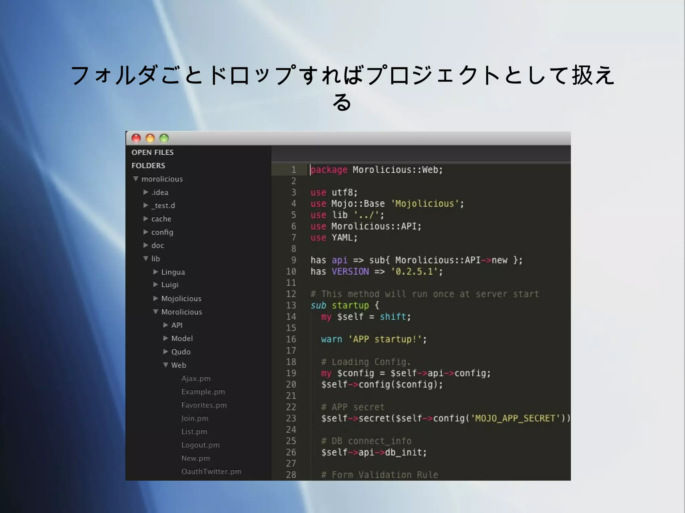
Task: Click the 'sub startup {' line
Action: coord(345,306)
